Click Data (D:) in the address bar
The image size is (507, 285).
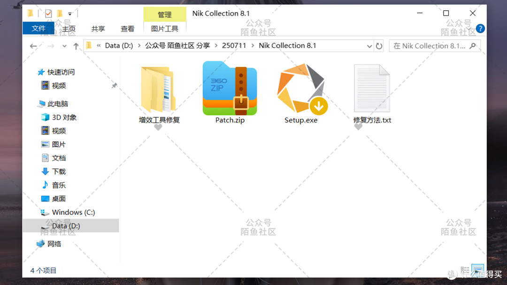[x=119, y=45]
